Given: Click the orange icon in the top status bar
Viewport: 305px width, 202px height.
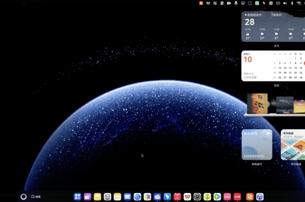Looking at the screenshot, I should [201, 3].
